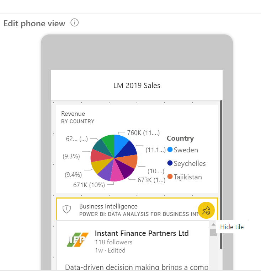Open Instant Finance Partners Ltd page link
Screen dimensions: 261x271
click(x=142, y=233)
